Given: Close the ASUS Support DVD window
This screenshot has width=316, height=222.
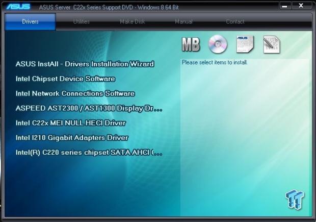Looking at the screenshot, I should (301, 6).
